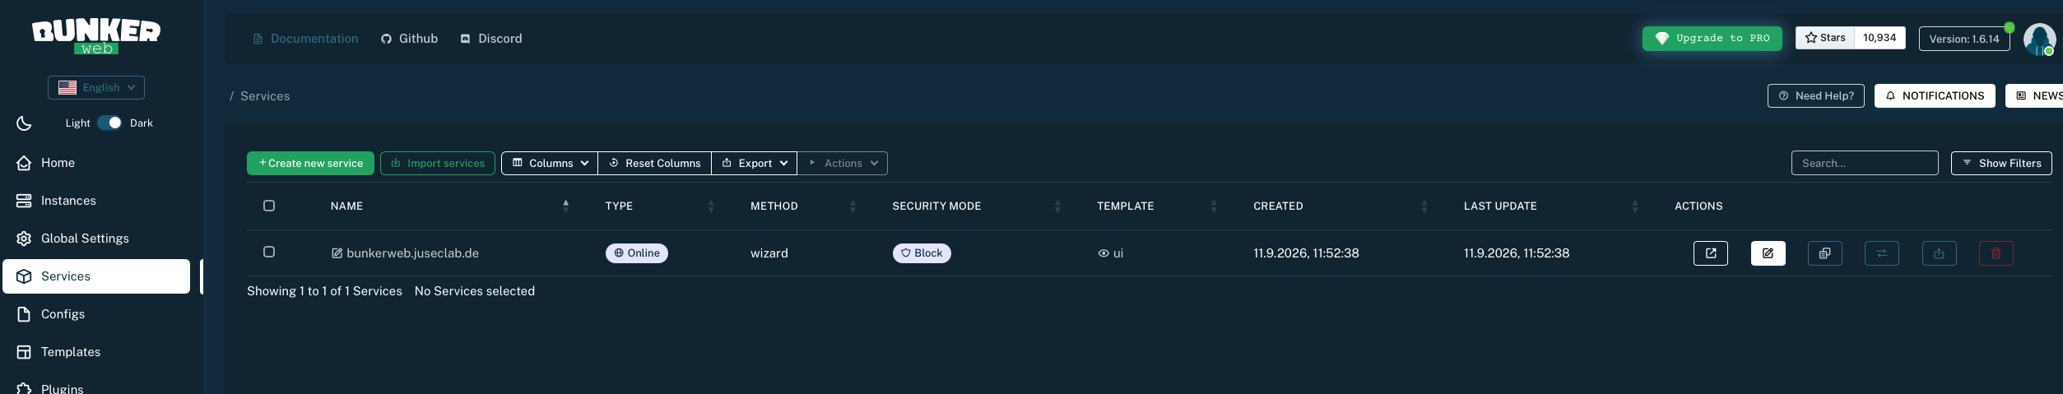Click the Upgrade to PRO button
Viewport: 2063px width, 394px height.
pyautogui.click(x=1712, y=39)
